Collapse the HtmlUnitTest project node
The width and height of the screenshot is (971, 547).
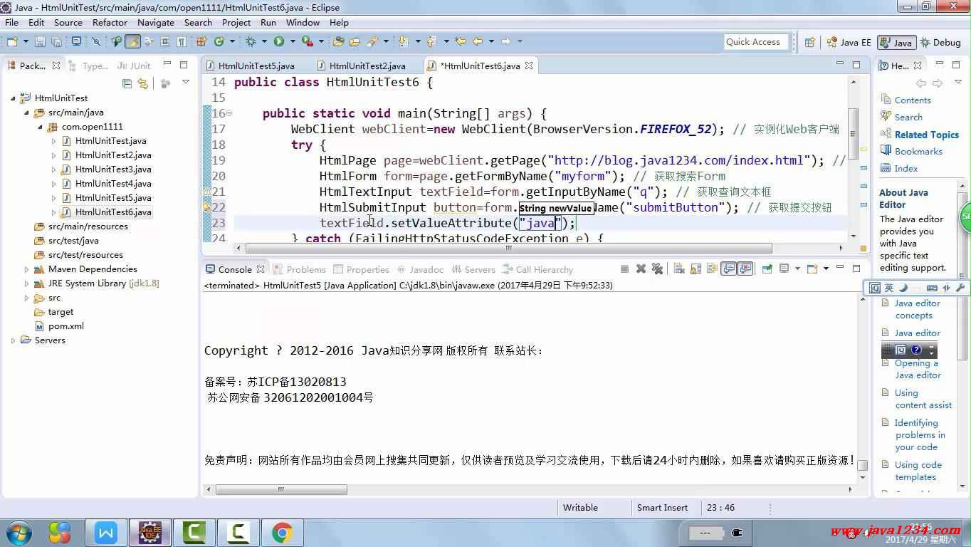click(x=14, y=98)
